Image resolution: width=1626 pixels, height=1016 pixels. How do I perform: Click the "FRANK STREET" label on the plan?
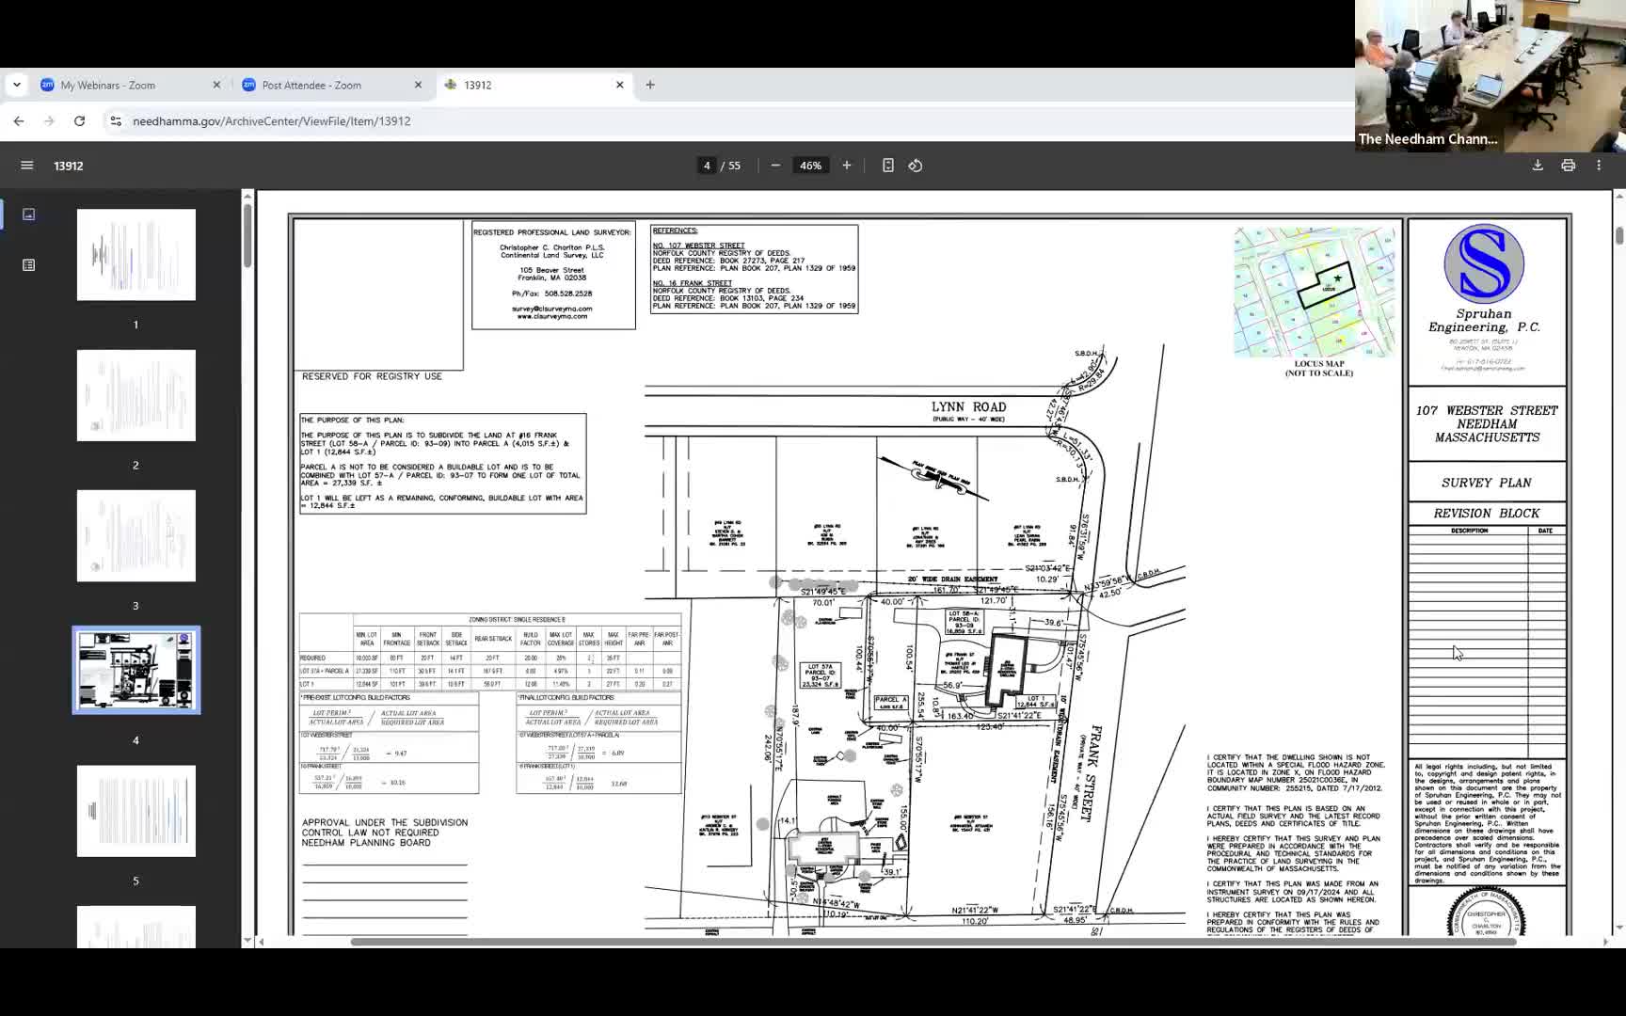click(1095, 773)
